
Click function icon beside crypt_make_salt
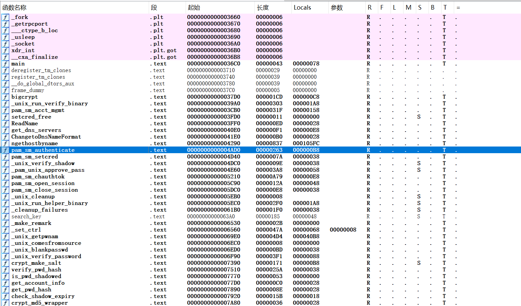coord(5,263)
